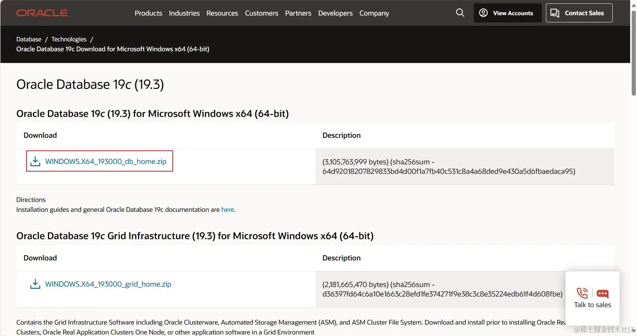Expand the Company navigation menu
The height and width of the screenshot is (336, 637).
[x=374, y=13]
